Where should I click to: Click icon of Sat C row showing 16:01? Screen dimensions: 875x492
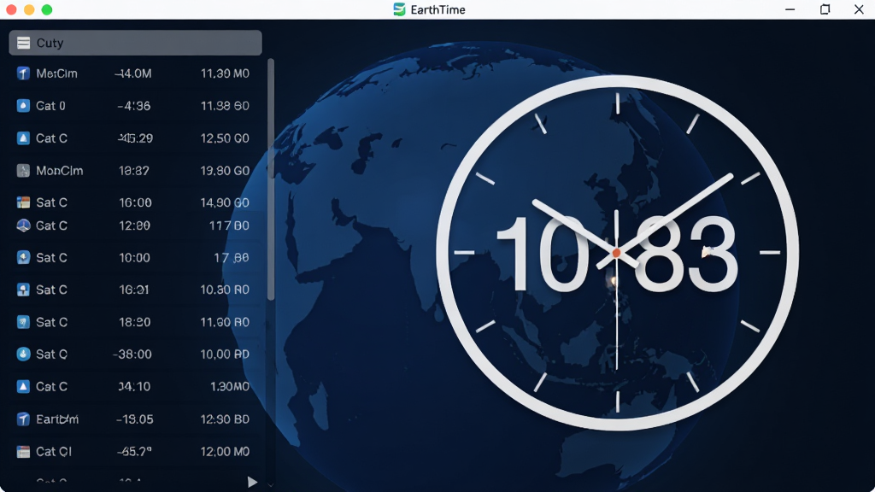point(23,290)
